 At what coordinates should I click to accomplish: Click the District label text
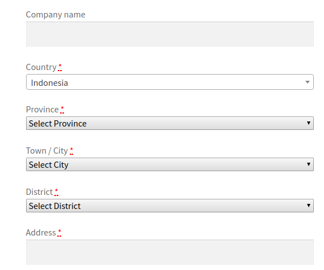pyautogui.click(x=39, y=192)
